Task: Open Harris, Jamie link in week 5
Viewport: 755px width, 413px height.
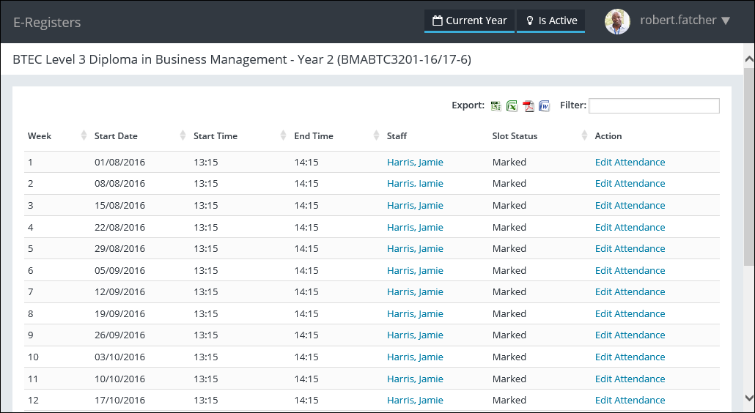Action: click(415, 248)
